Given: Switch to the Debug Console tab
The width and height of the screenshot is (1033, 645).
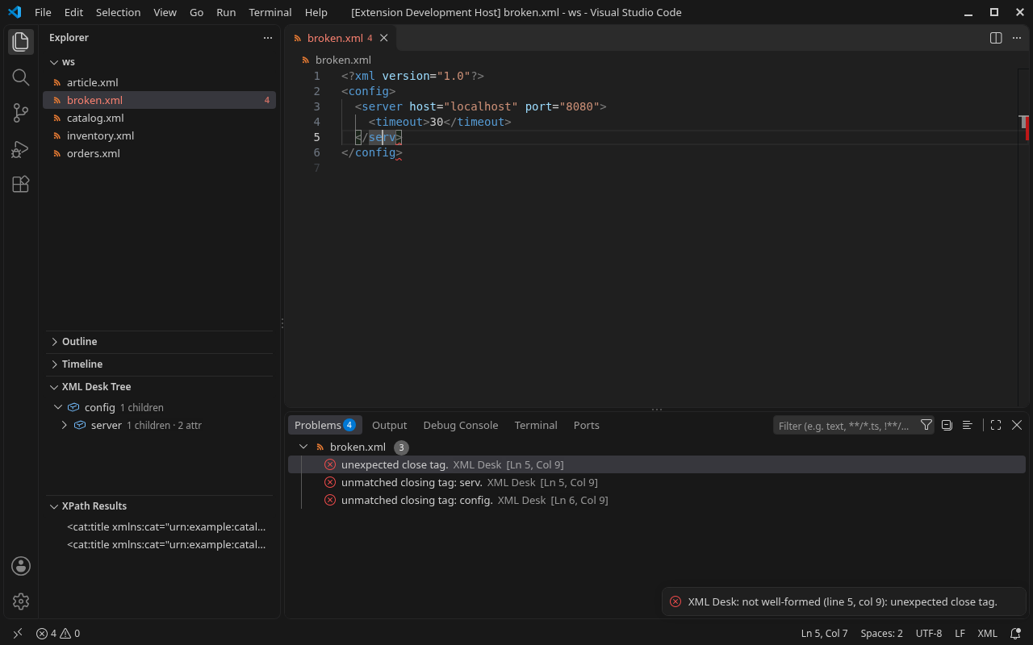Looking at the screenshot, I should pyautogui.click(x=461, y=425).
